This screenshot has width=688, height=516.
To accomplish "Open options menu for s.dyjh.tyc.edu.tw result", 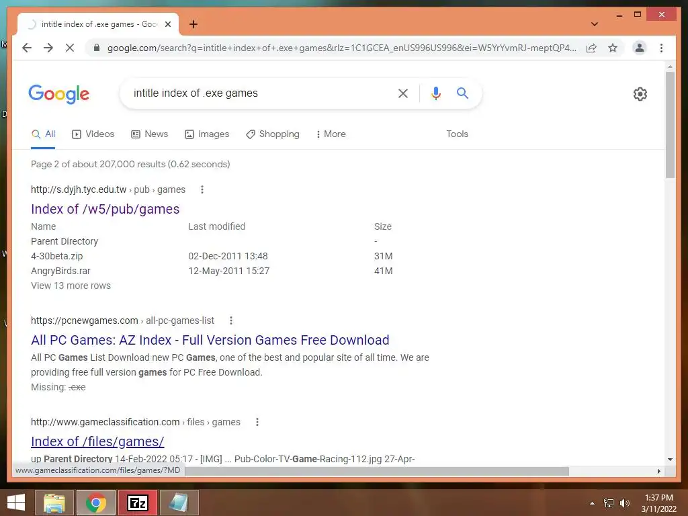I will tap(202, 189).
